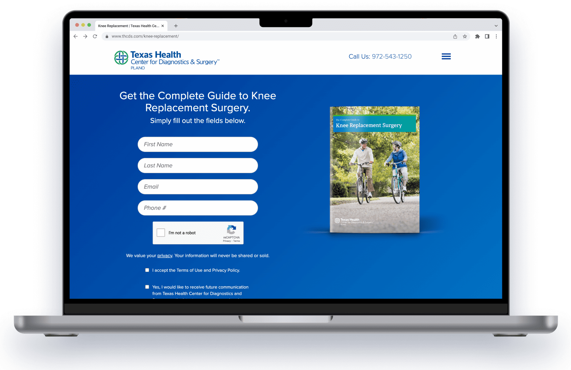This screenshot has height=370, width=571.
Task: Click the Texas Health logo
Action: pos(167,59)
